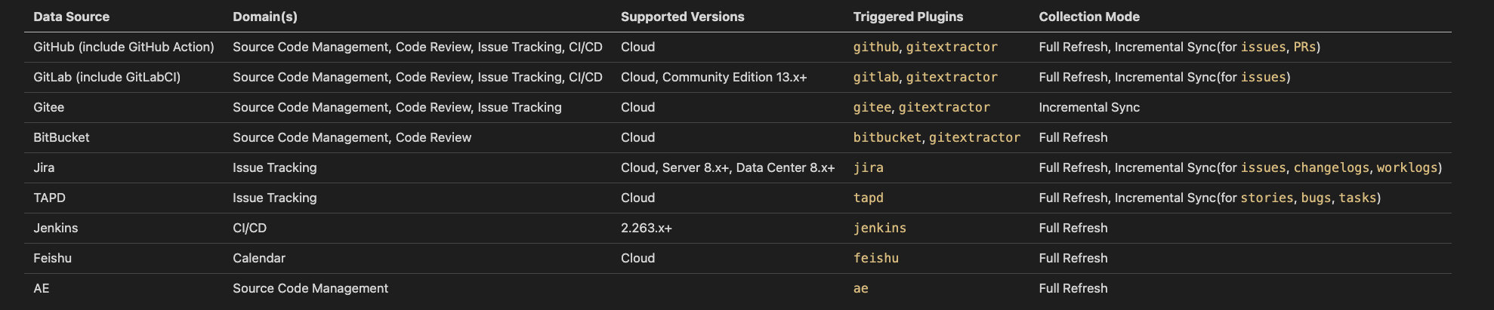Click the Supported Versions column header
1494x310 pixels.
pyautogui.click(x=682, y=17)
